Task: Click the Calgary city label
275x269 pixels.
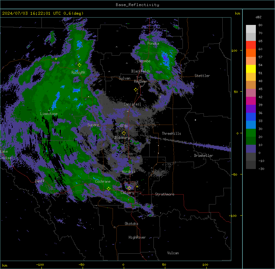Action: pyautogui.click(x=127, y=193)
